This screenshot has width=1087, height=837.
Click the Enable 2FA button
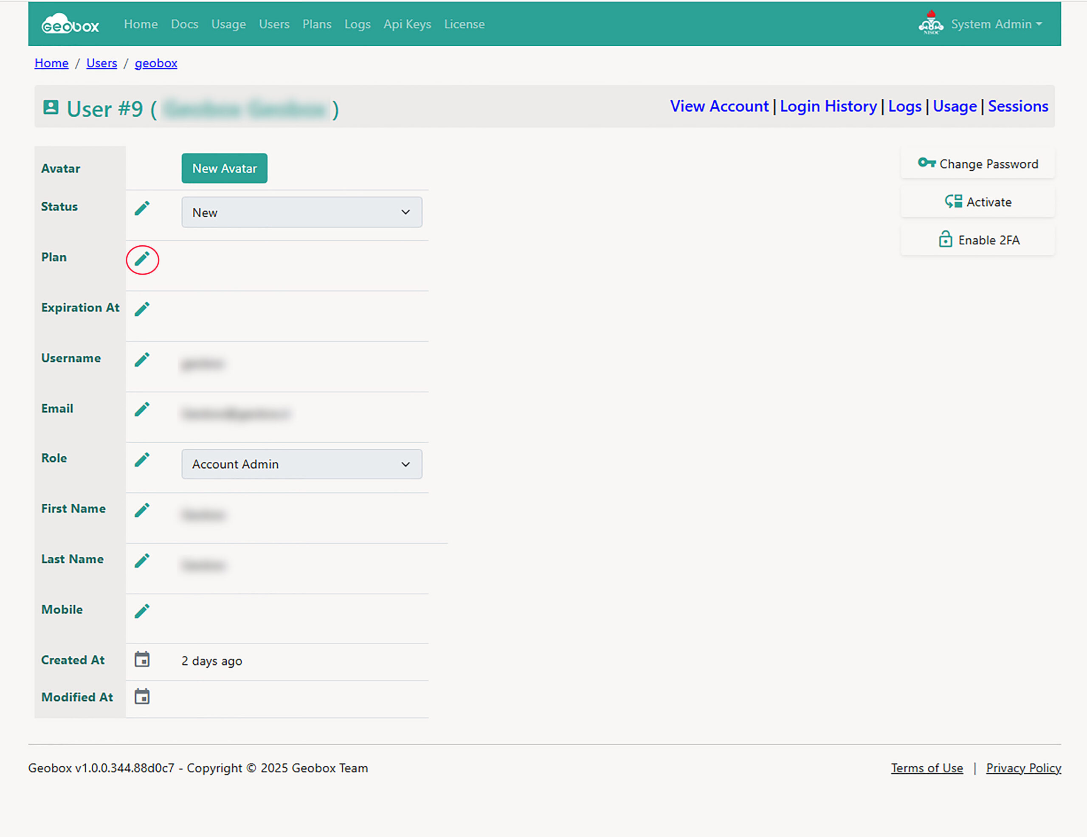click(977, 240)
